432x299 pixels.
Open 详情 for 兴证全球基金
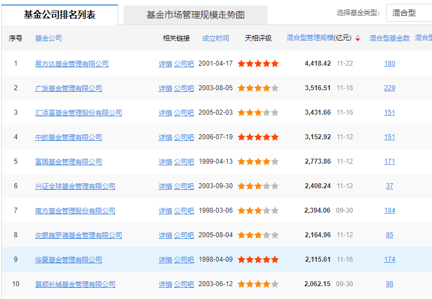166,186
